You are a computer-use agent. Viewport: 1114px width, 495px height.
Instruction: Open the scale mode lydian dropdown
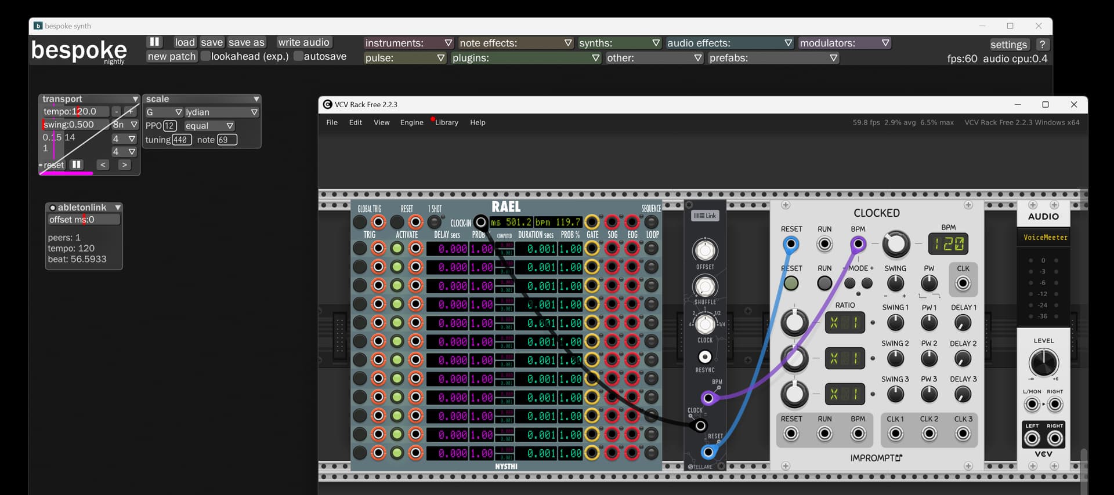pyautogui.click(x=222, y=112)
